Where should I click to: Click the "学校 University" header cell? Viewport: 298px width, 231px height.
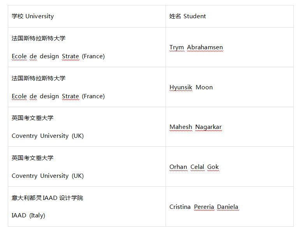point(33,16)
